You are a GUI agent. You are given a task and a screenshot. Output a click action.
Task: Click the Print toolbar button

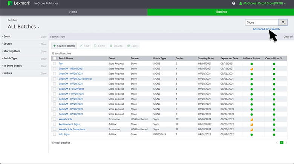pos(132,46)
